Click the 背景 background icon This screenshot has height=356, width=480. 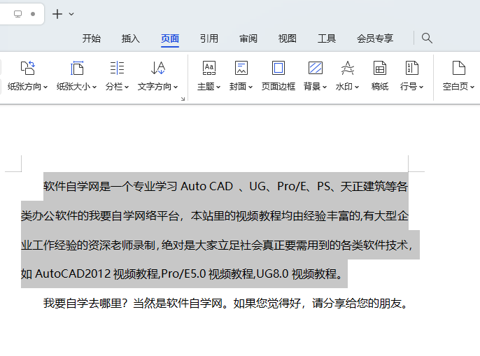(x=316, y=68)
